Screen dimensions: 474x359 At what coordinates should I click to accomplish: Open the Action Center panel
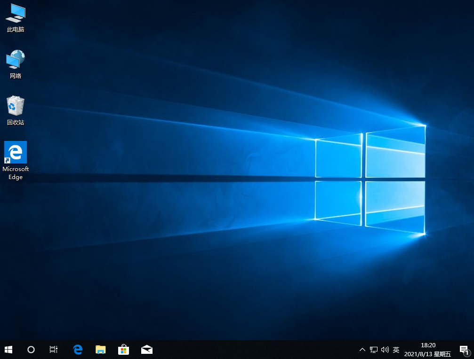coord(463,350)
